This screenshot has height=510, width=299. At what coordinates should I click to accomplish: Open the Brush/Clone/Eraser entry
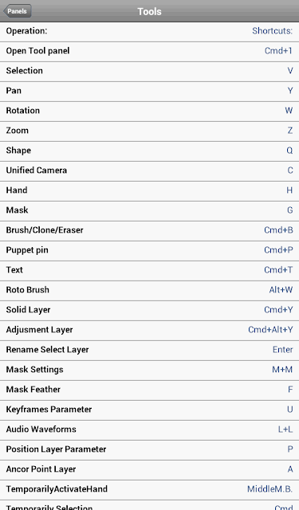point(149,231)
